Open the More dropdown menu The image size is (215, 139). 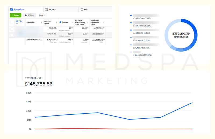click(x=42, y=15)
